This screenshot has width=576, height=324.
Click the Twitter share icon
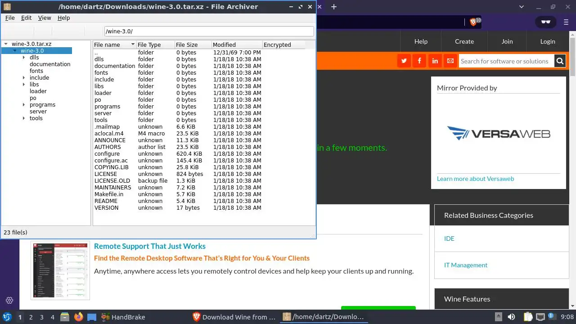(x=404, y=61)
